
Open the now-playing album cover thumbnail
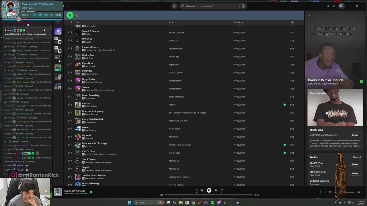tap(58, 192)
